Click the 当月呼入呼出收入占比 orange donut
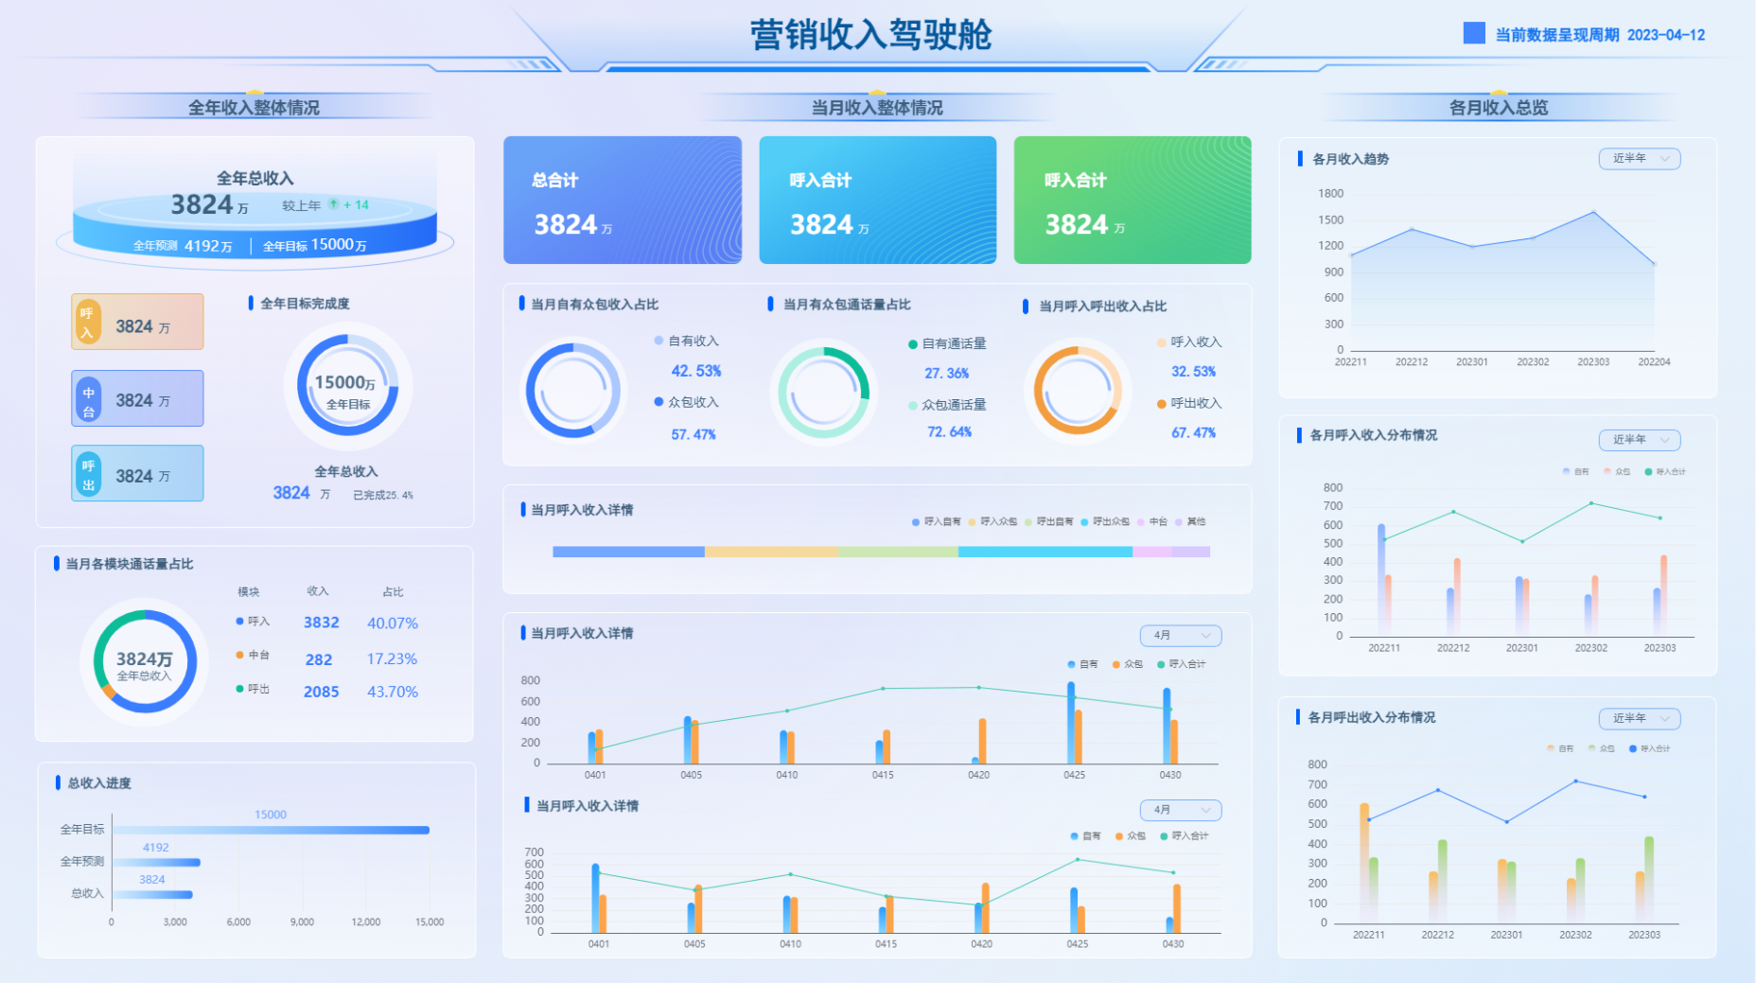This screenshot has width=1756, height=983. pos(1078,391)
